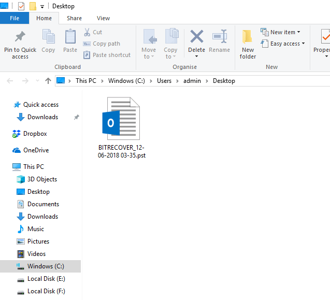Open Documents folder in sidebar
Viewport: 330px width, 300px height.
coord(38,204)
